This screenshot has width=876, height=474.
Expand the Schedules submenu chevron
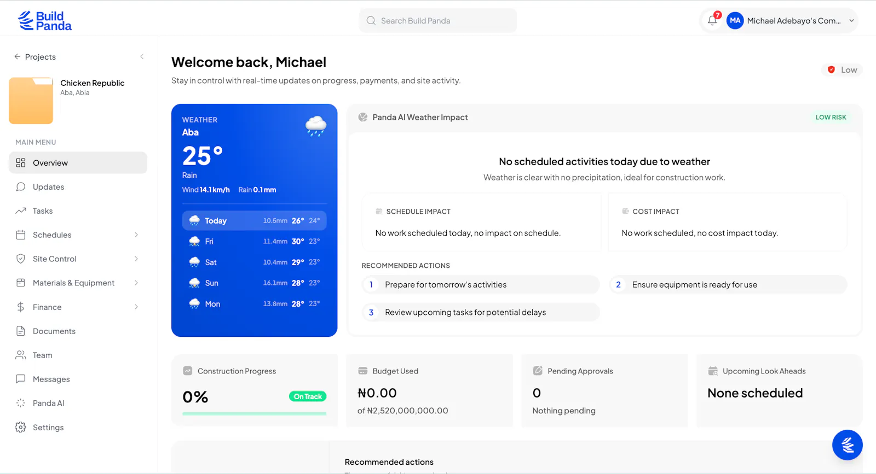pos(136,235)
